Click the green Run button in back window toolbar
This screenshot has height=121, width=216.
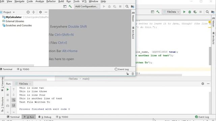coord(184,12)
